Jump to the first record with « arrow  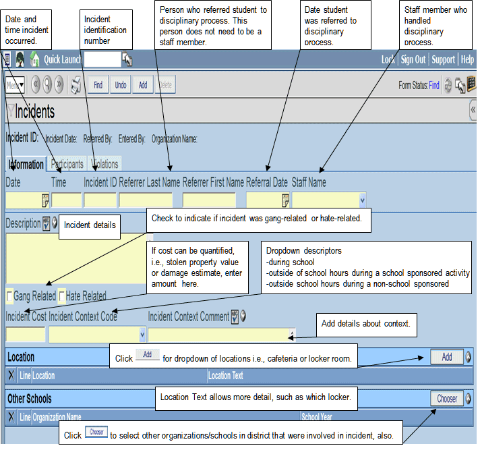[x=36, y=84]
